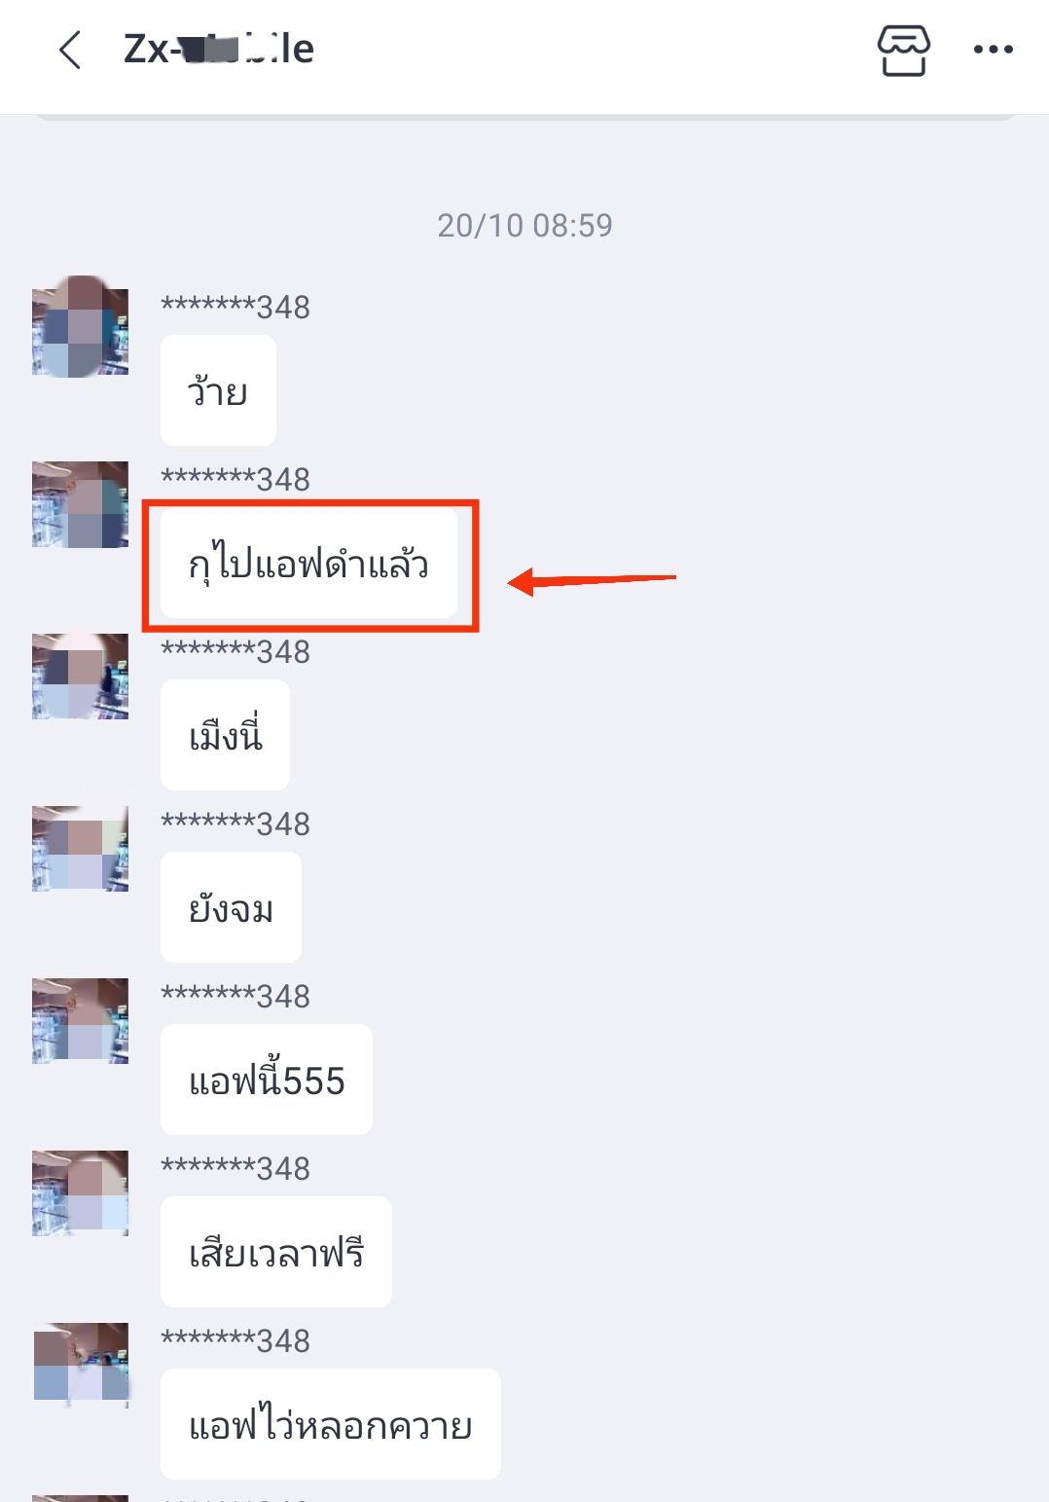The width and height of the screenshot is (1049, 1502).
Task: Select the เมืงนี่ message bubble
Action: click(225, 735)
